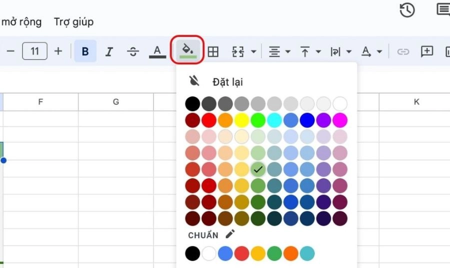Screen dimensions: 450x268
Task: Click the text color icon
Action: pyautogui.click(x=157, y=51)
